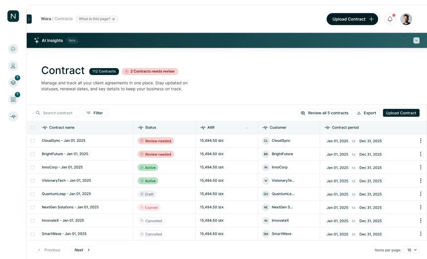Click the collapse icon at top of sidebar

click(13, 49)
